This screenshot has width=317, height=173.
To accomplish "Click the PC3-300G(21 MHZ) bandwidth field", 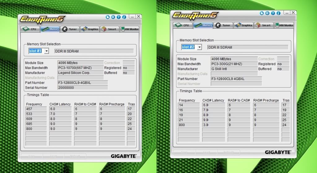I will [234, 64].
